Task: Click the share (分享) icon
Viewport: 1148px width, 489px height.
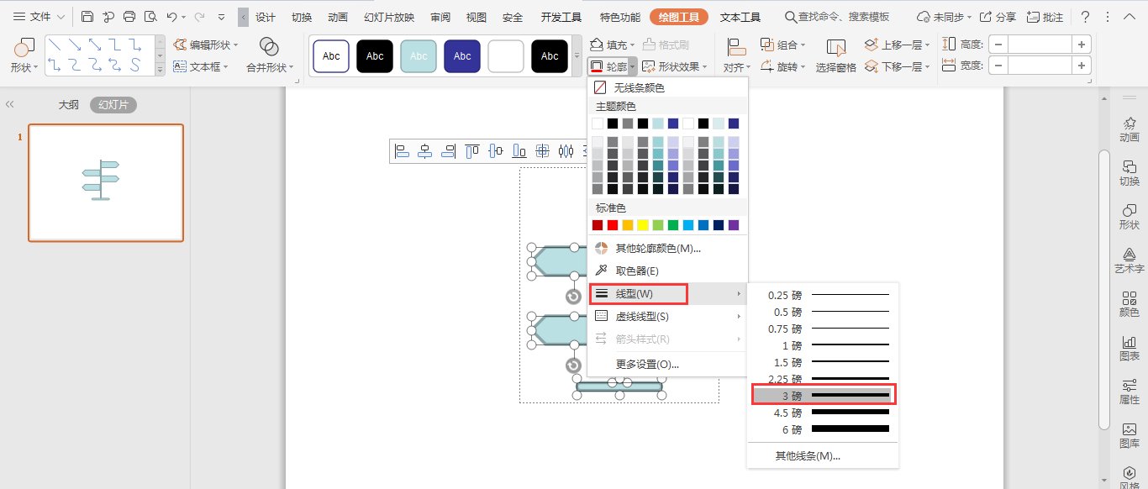Action: (x=998, y=17)
